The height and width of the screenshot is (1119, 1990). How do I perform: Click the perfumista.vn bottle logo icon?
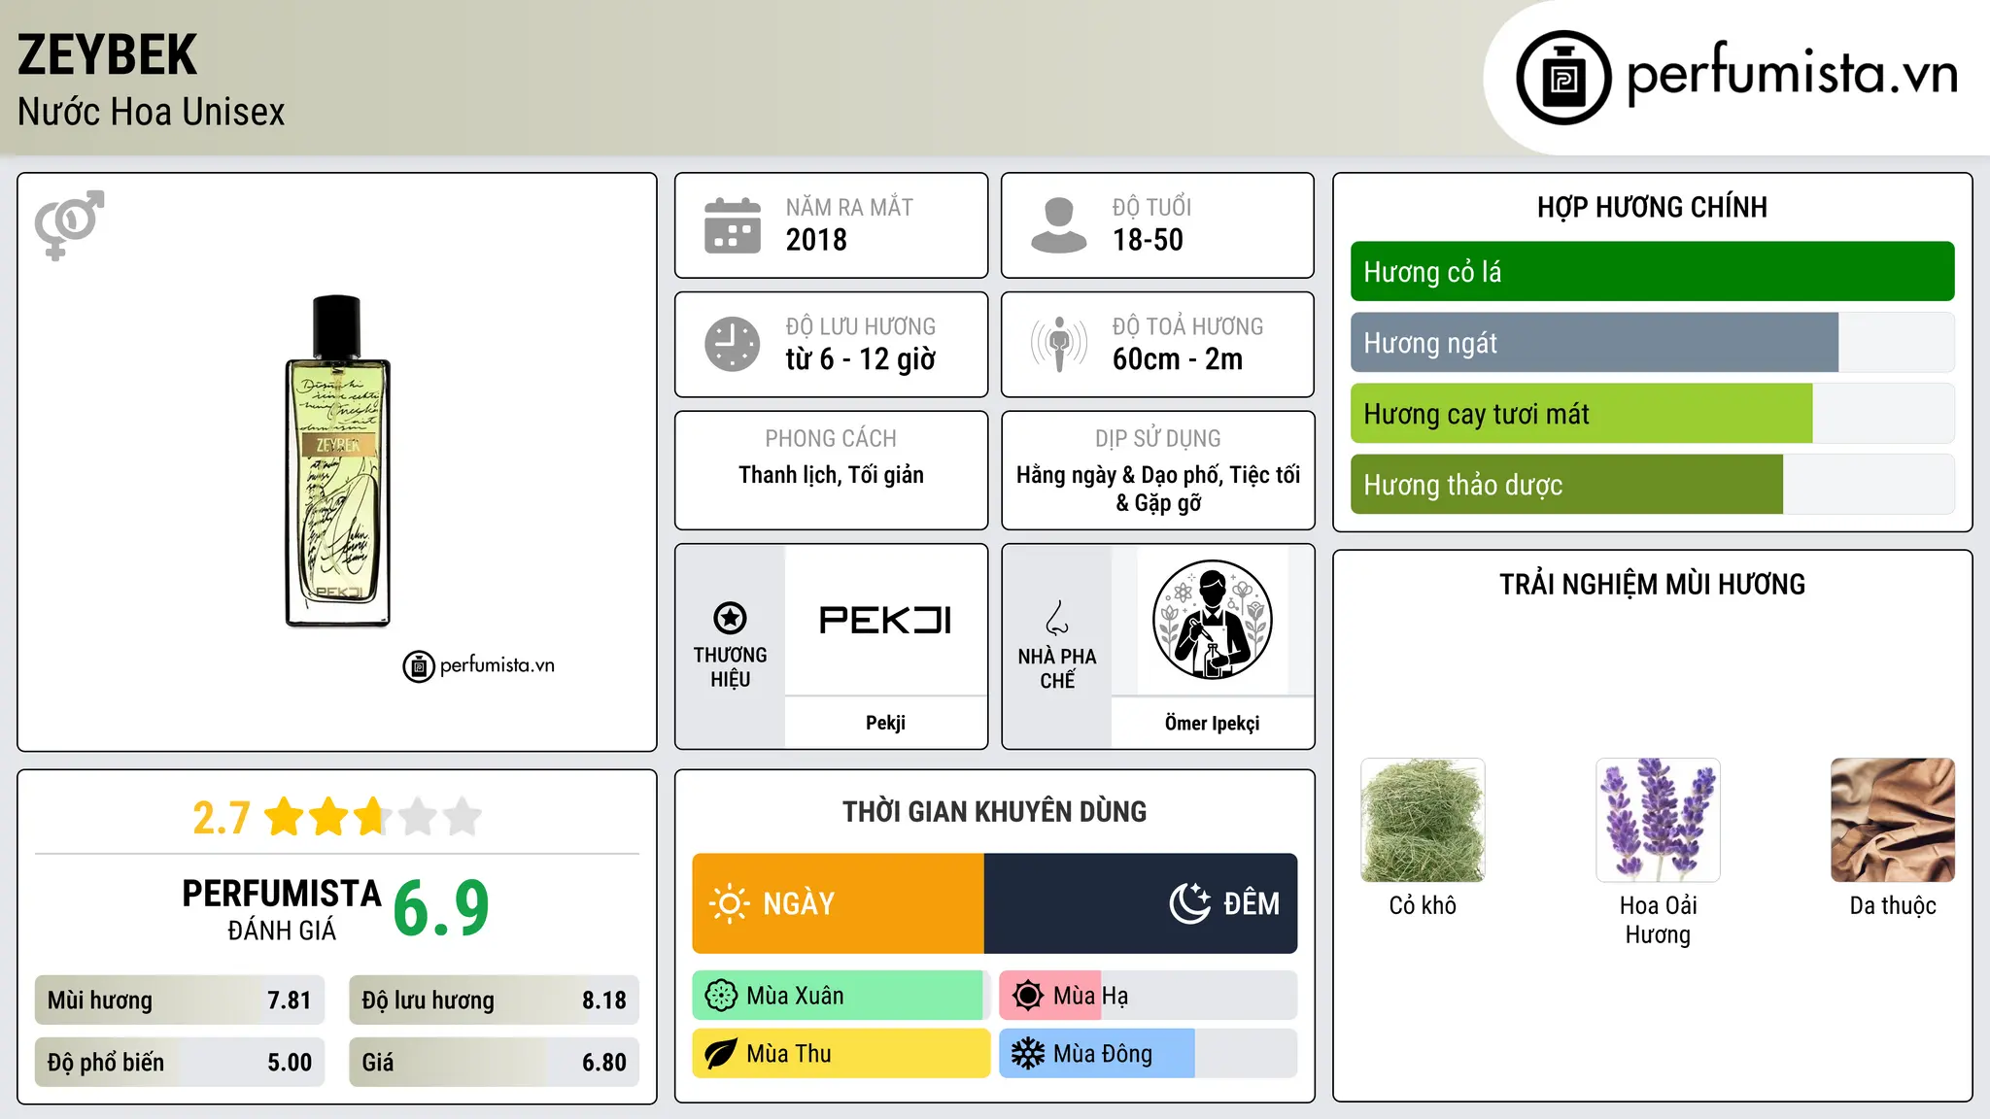click(x=1563, y=78)
